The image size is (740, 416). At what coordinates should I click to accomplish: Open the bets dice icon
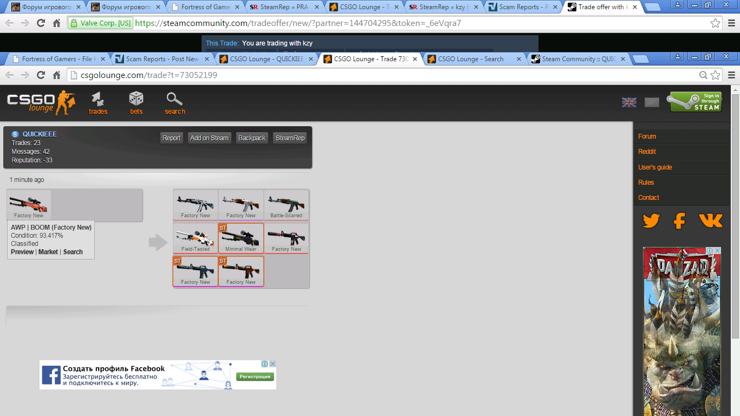(x=136, y=100)
